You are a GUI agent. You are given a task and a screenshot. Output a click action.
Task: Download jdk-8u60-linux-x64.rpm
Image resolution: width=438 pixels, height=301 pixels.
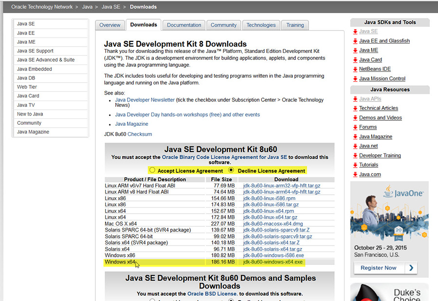point(269,211)
